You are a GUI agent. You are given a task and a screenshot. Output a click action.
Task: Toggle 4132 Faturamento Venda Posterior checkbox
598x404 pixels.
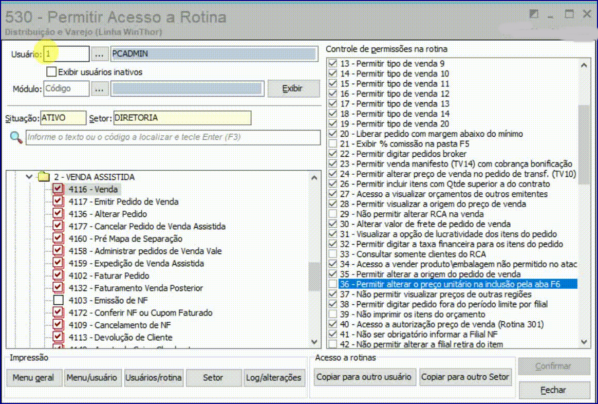58,288
